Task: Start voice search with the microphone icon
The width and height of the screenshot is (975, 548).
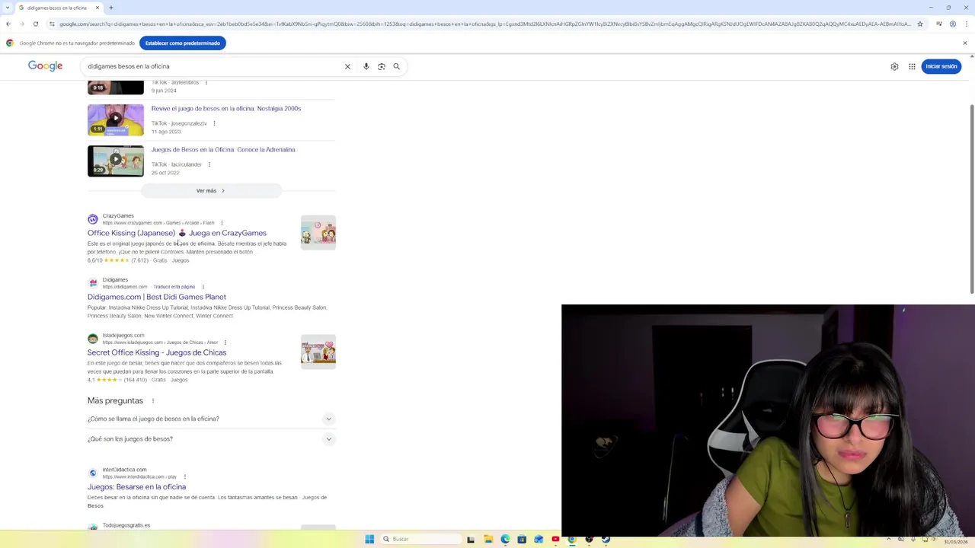Action: pos(366,67)
